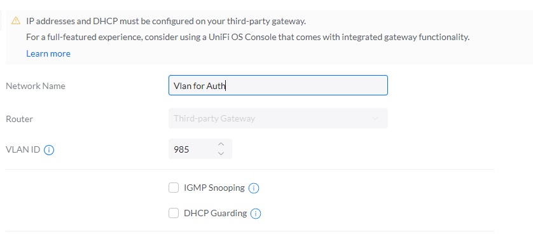Click the Network Name label
Screen dimensions: 533x241
pos(36,86)
